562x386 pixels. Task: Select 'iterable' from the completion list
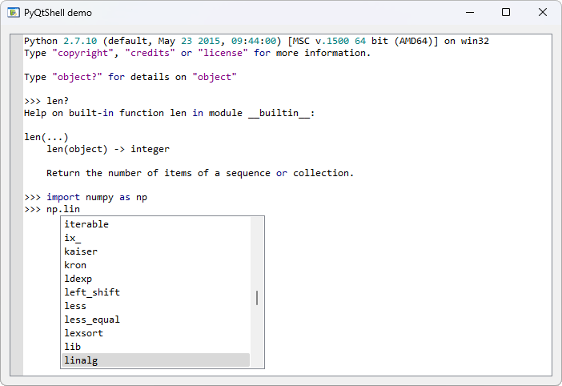pyautogui.click(x=86, y=224)
